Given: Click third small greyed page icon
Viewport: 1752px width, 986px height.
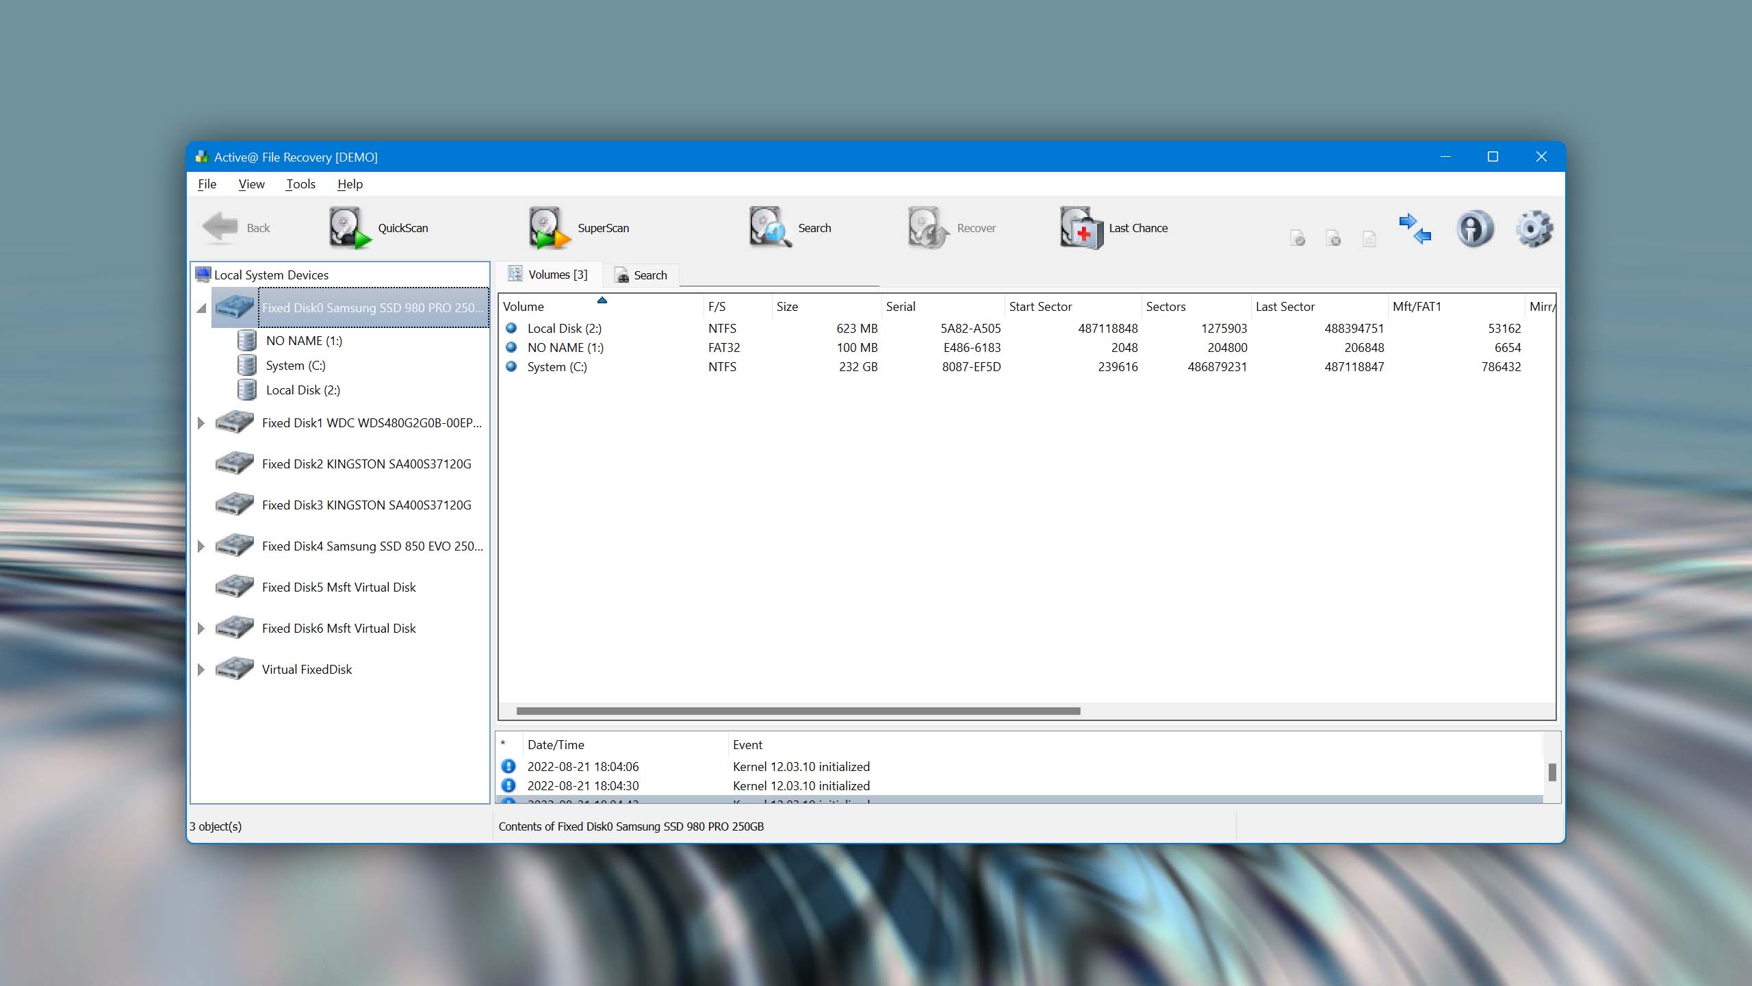Looking at the screenshot, I should pyautogui.click(x=1369, y=238).
